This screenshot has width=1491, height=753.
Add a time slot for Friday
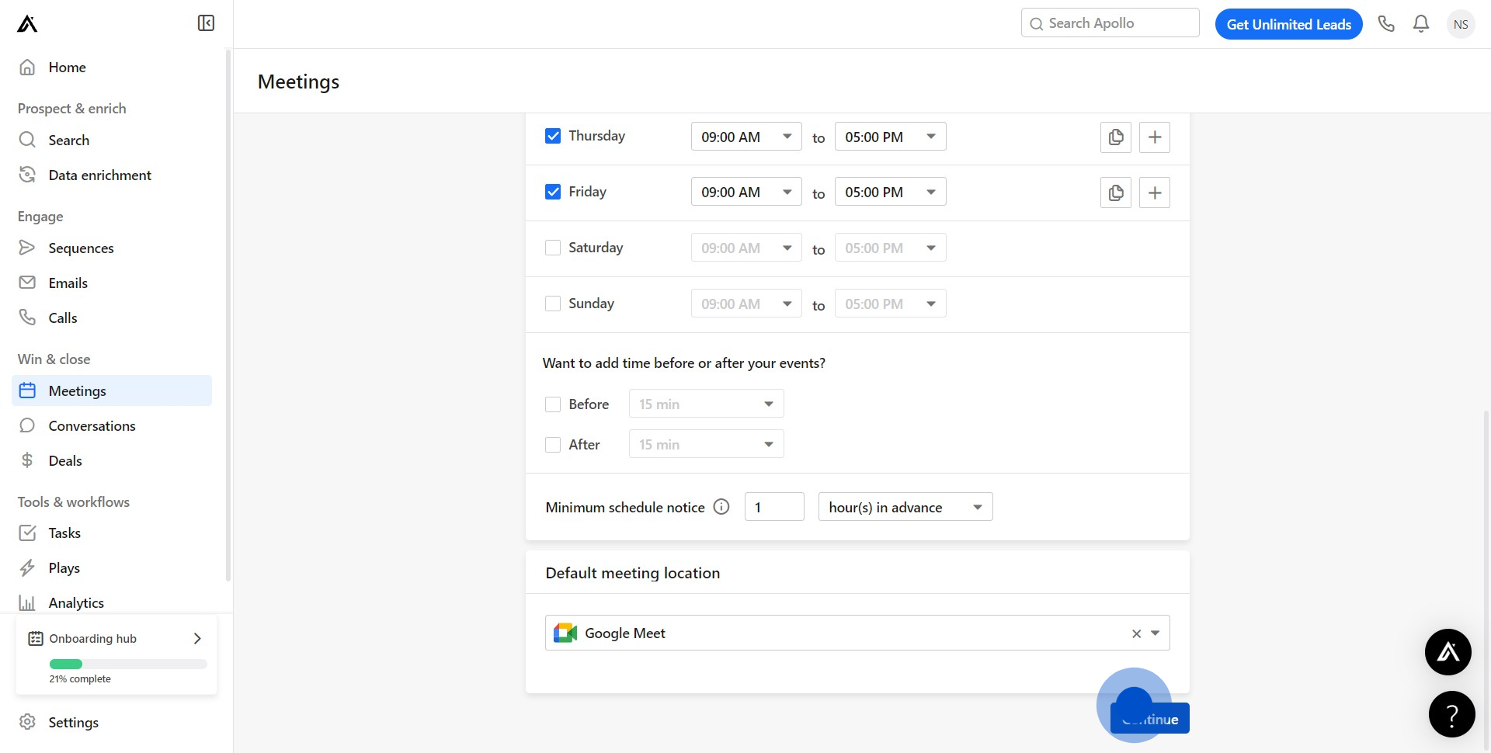(1155, 193)
